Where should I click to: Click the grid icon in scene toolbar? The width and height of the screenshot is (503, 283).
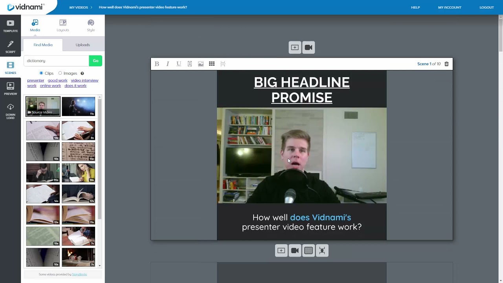click(212, 64)
